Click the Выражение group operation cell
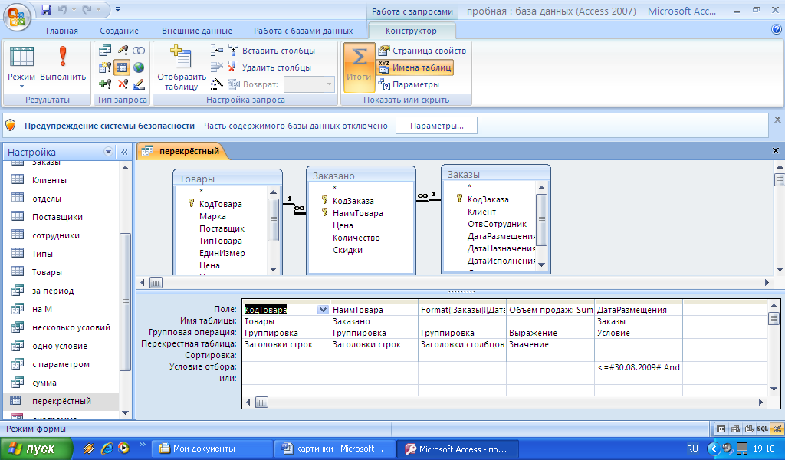 coord(550,333)
